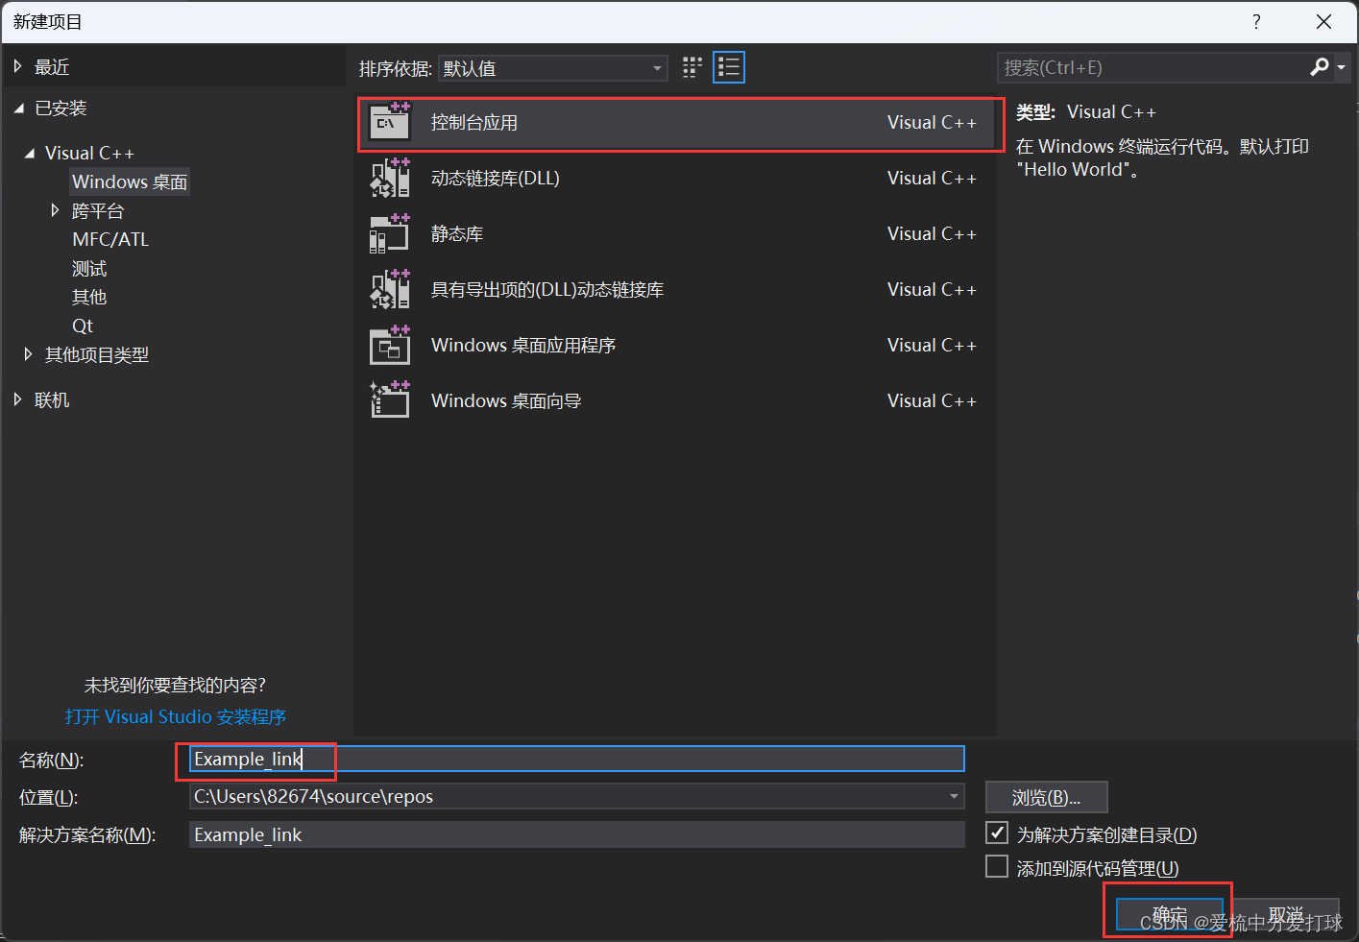Viewport: 1359px width, 942px height.
Task: Choose the Dynamic Link Library (DLL) icon
Action: click(390, 178)
